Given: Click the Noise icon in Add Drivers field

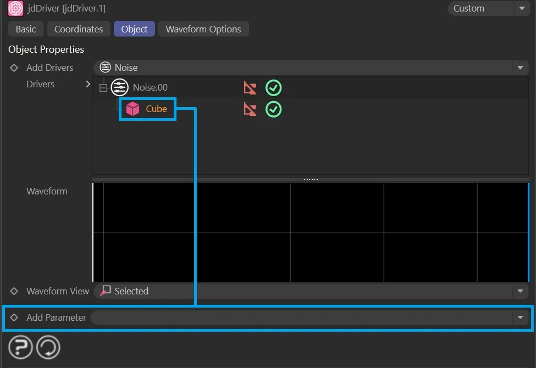Looking at the screenshot, I should coord(105,68).
